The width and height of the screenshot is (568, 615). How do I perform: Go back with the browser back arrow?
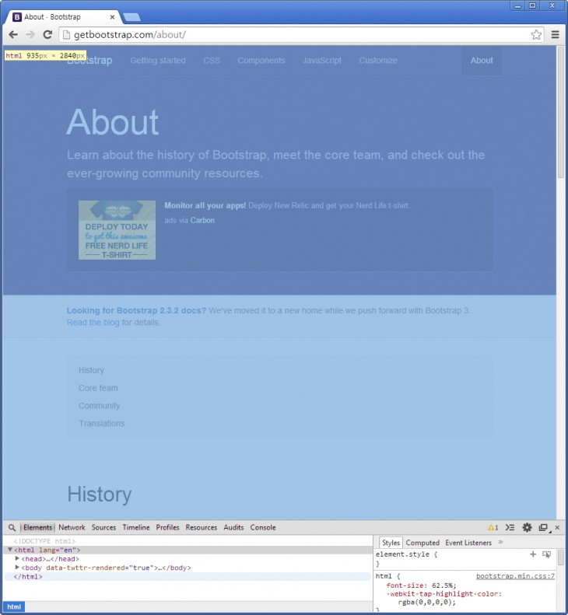13,34
